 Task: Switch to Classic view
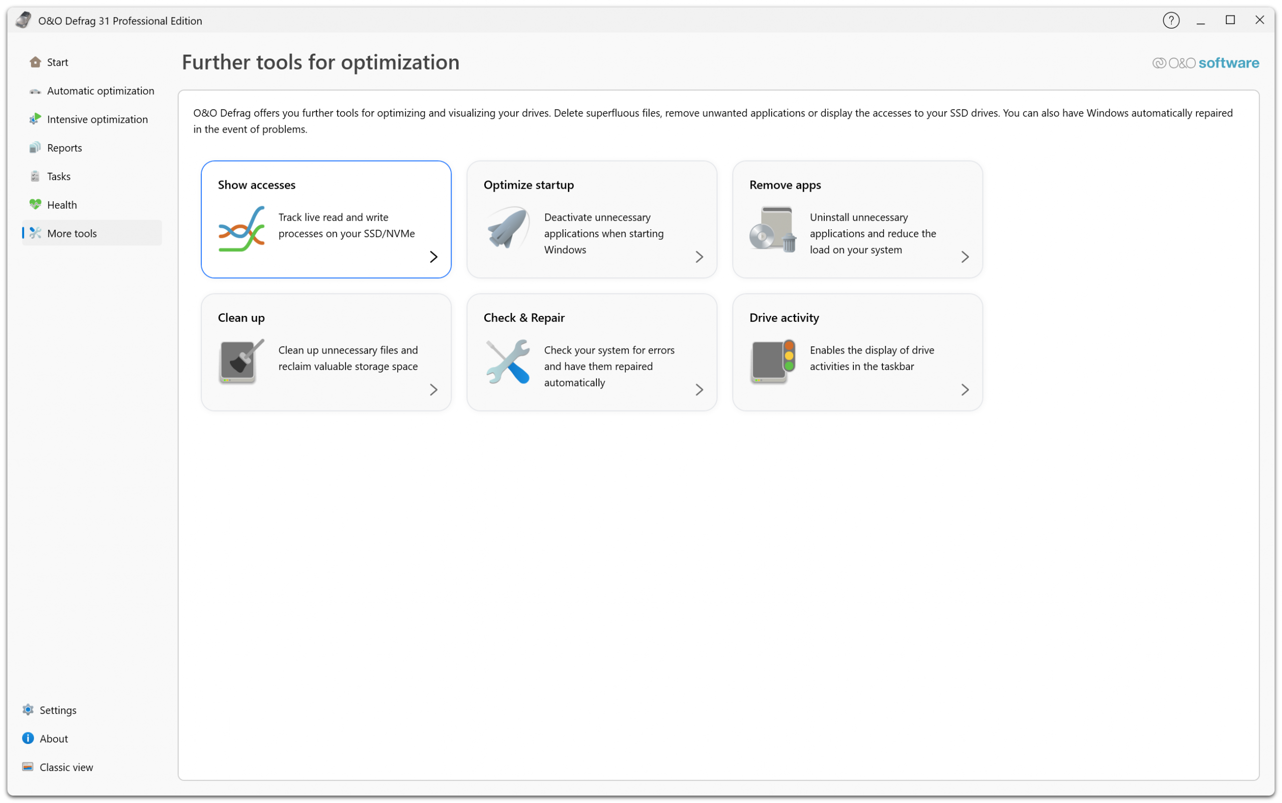(66, 767)
